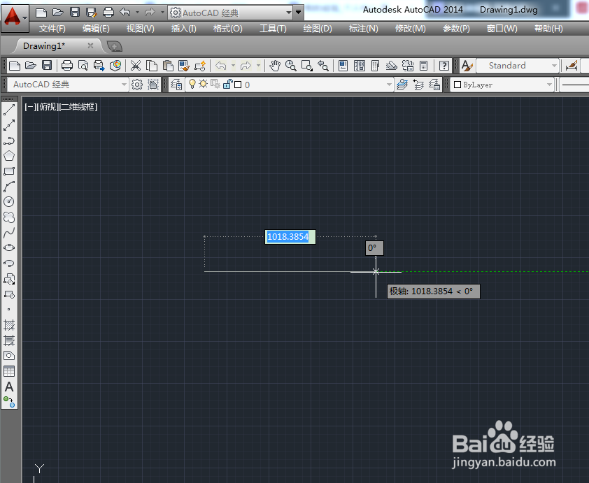Click the Workspace Settings gear button
The width and height of the screenshot is (589, 483).
pyautogui.click(x=136, y=85)
